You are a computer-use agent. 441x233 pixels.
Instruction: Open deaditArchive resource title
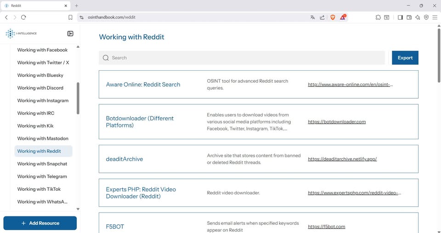click(x=124, y=159)
